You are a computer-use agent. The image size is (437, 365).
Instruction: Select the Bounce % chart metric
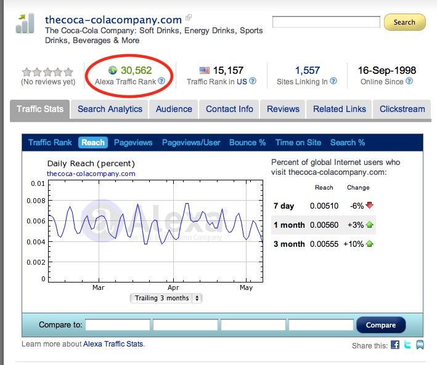pos(248,143)
